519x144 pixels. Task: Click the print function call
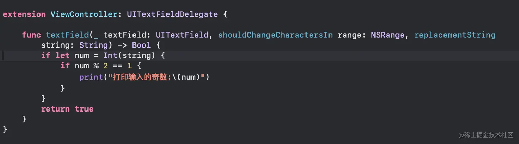[91, 77]
